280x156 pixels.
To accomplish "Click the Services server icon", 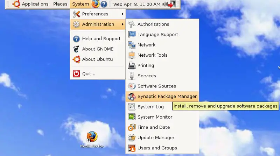I will [x=132, y=76].
